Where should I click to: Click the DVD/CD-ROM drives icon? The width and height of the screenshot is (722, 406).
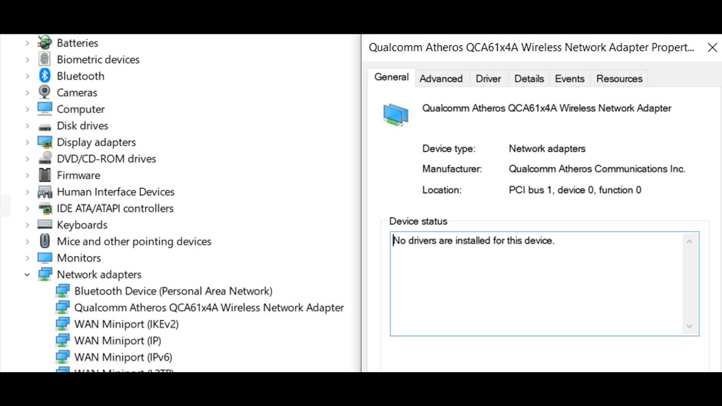tap(45, 158)
